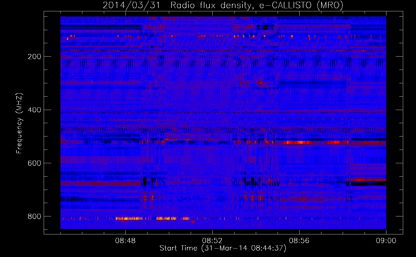Click the 08:52 time tick label

(212, 241)
